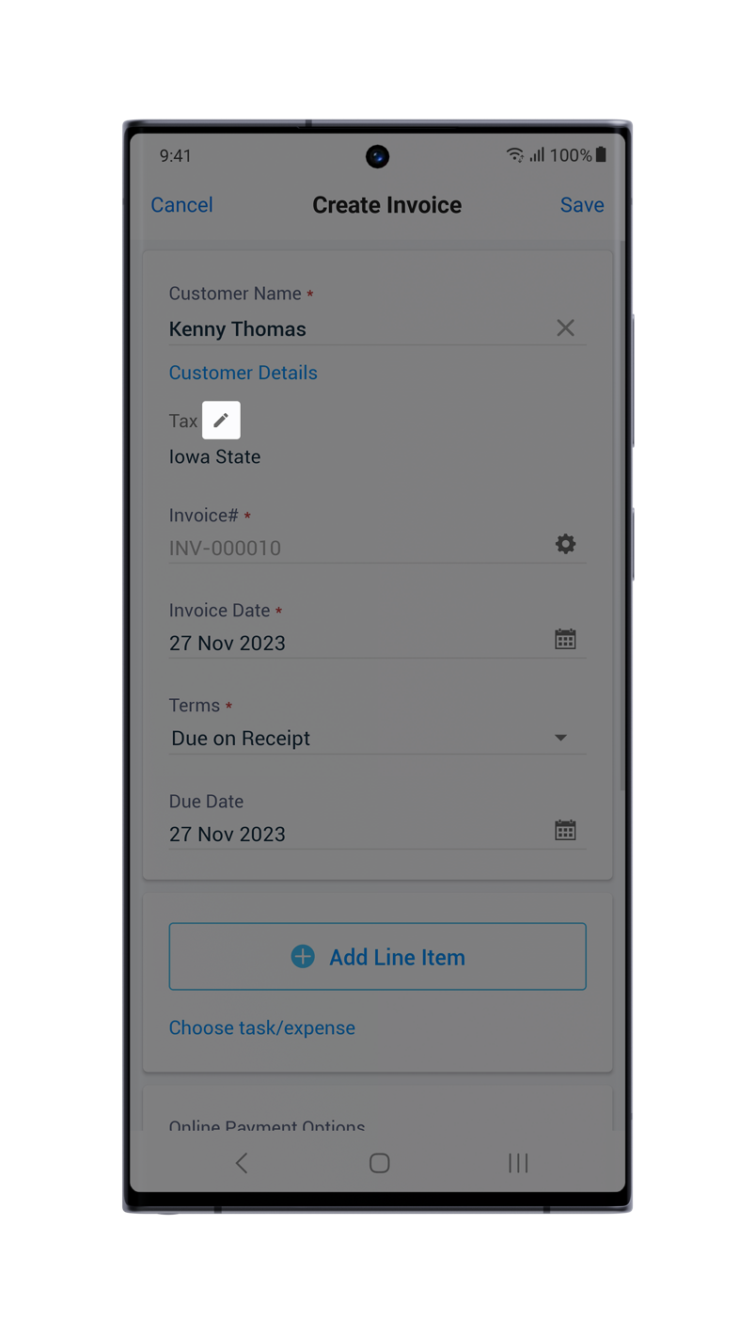Save the invoice
This screenshot has width=755, height=1321.
tap(582, 205)
